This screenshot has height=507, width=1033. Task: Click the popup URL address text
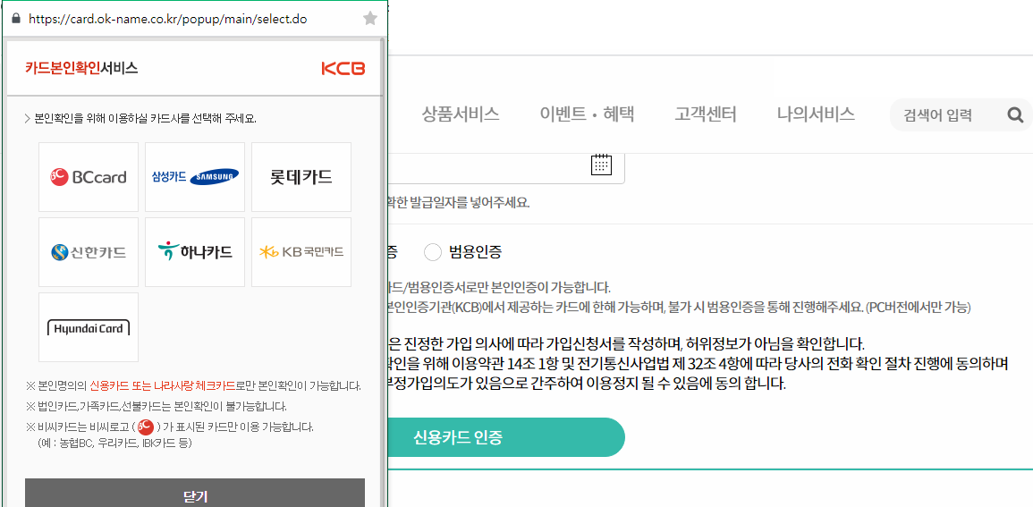(x=168, y=20)
